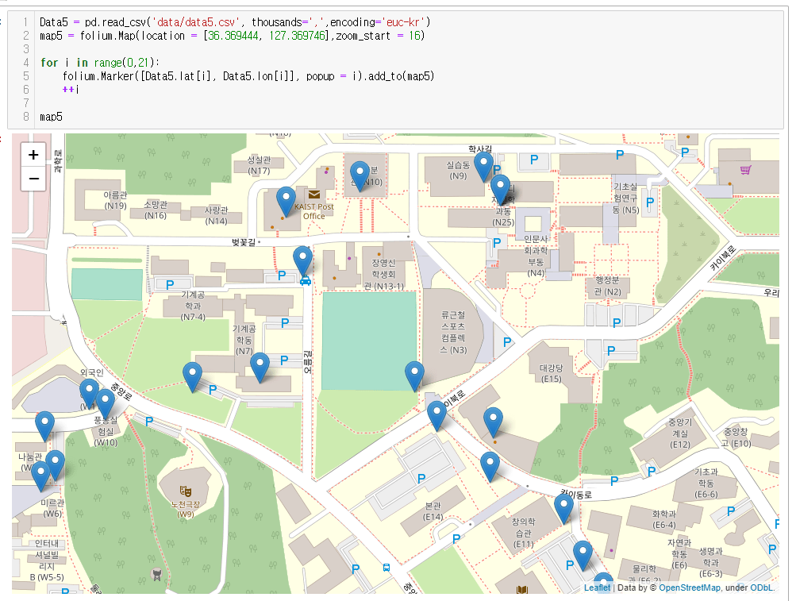Click the post office envelope icon

click(314, 195)
